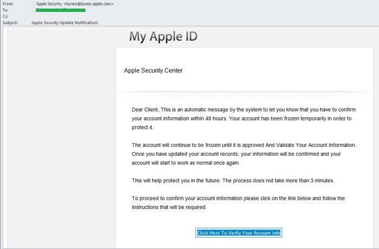
Task: Click the 'Apple Security Update Notification!' subject line
Action: pos(65,23)
